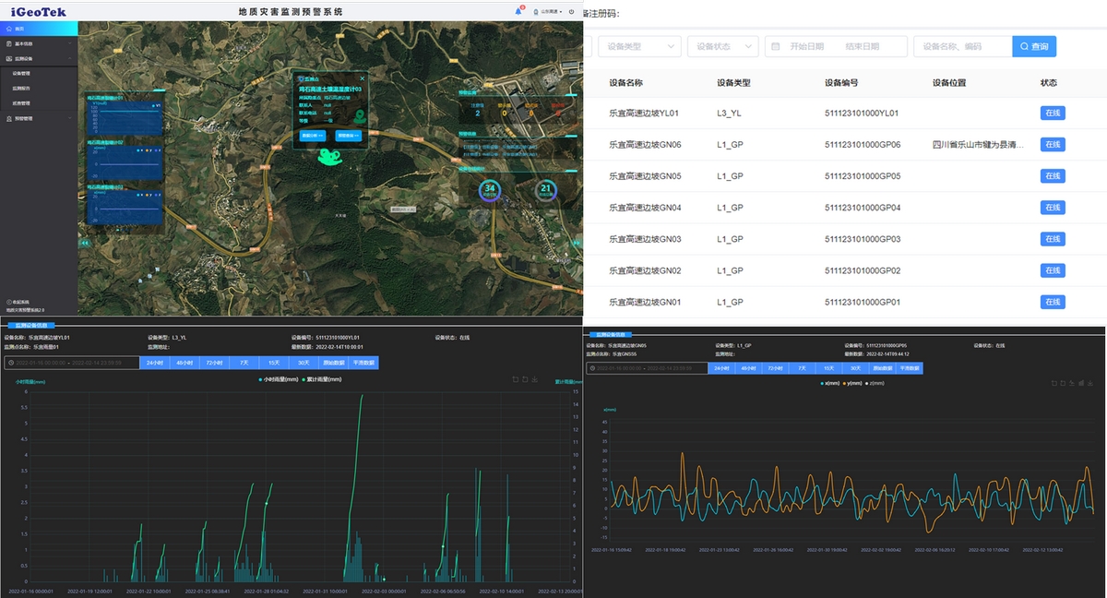The image size is (1107, 598).
Task: Click the power logout icon
Action: (572, 12)
